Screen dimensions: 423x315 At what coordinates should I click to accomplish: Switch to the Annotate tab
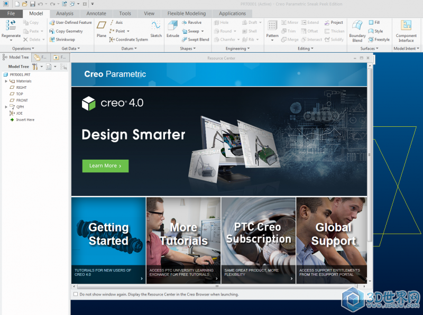(x=96, y=14)
